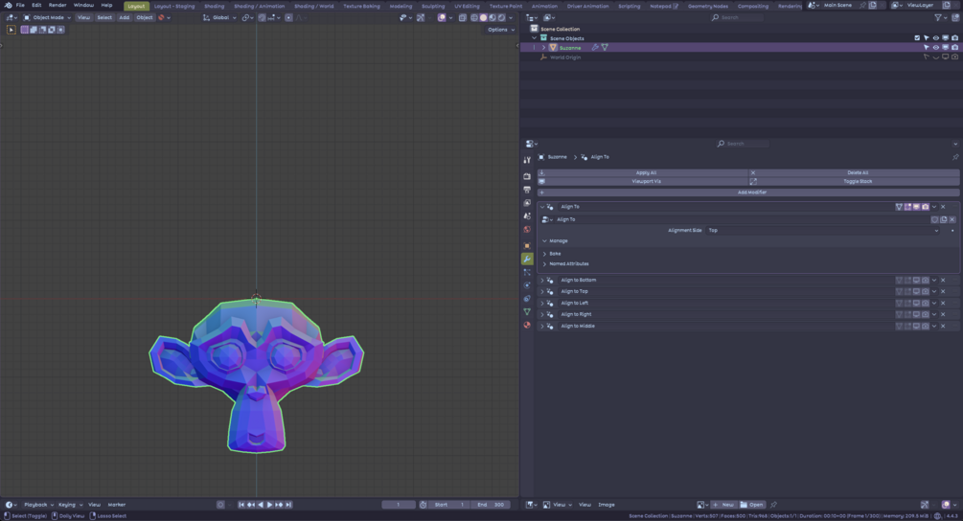Screen dimensions: 963x521
Task: Switch to the Shading workspace tab
Action: pyautogui.click(x=215, y=6)
